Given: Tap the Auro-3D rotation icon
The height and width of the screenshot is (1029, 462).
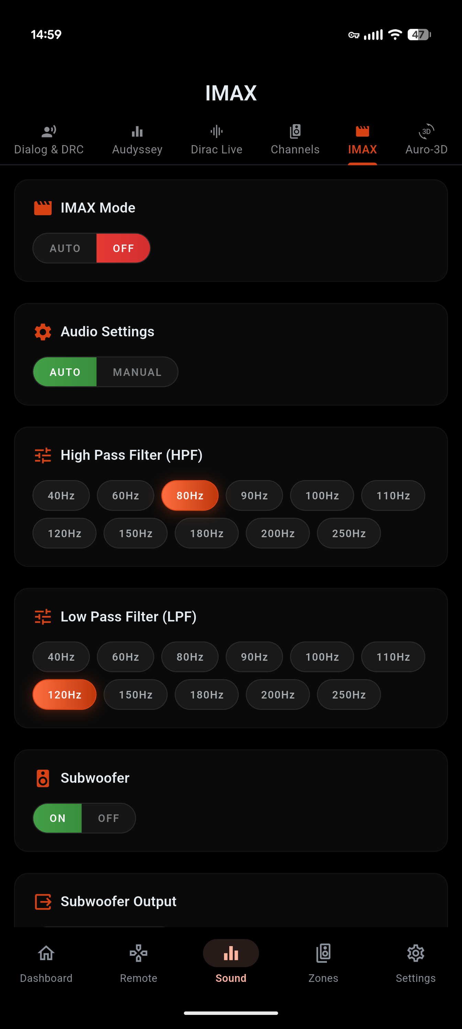Looking at the screenshot, I should [x=426, y=131].
